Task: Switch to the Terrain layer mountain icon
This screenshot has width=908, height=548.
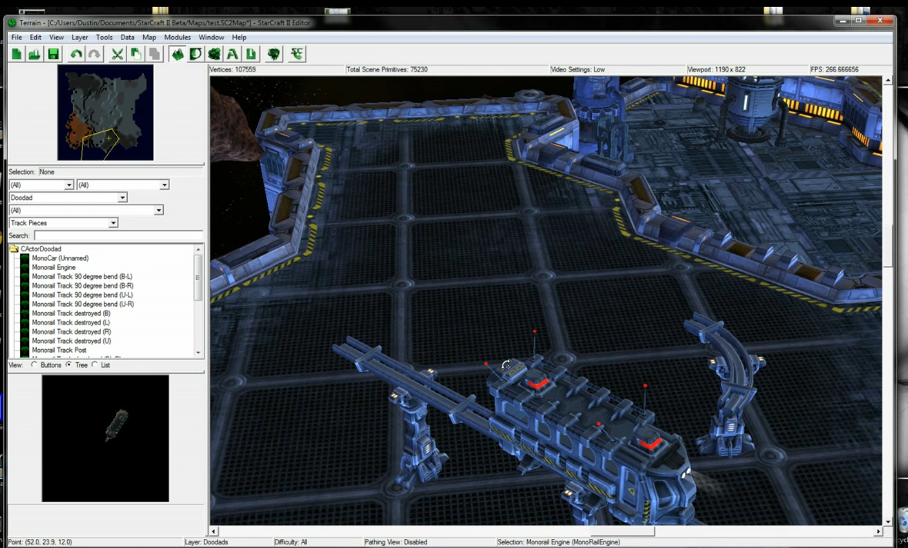Action: tap(177, 54)
